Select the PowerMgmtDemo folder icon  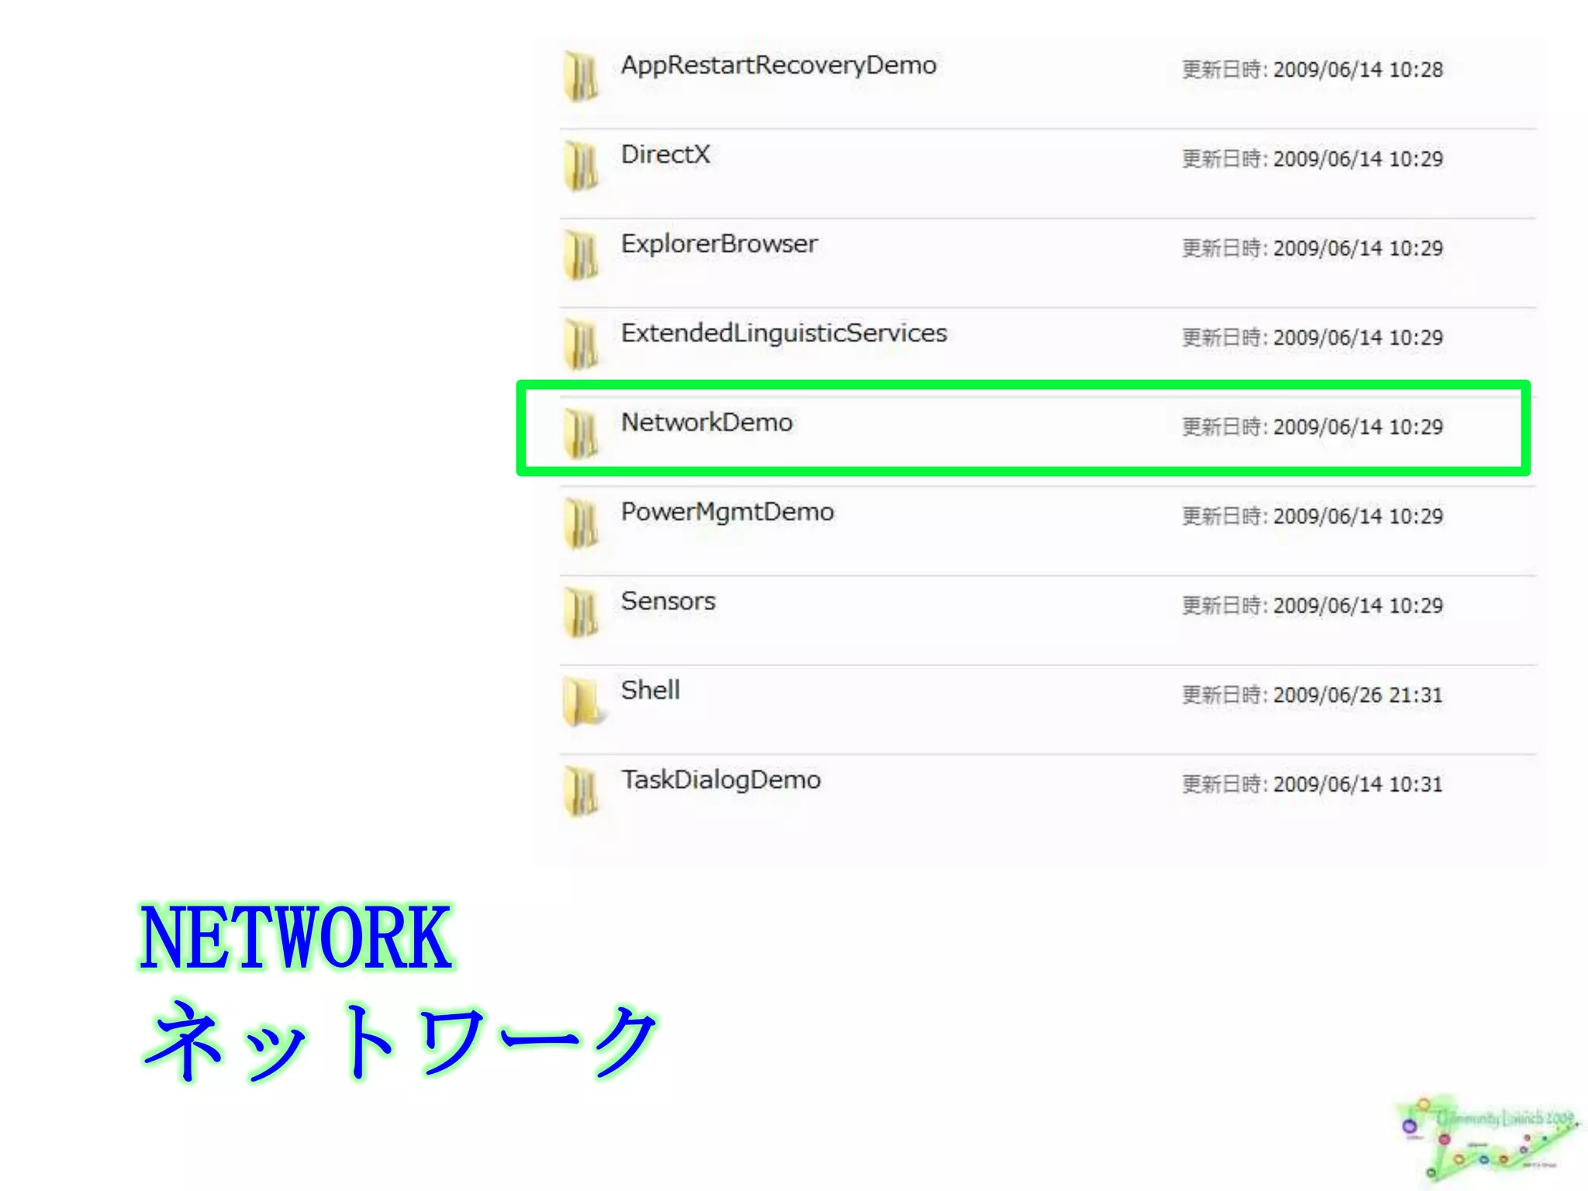point(581,523)
